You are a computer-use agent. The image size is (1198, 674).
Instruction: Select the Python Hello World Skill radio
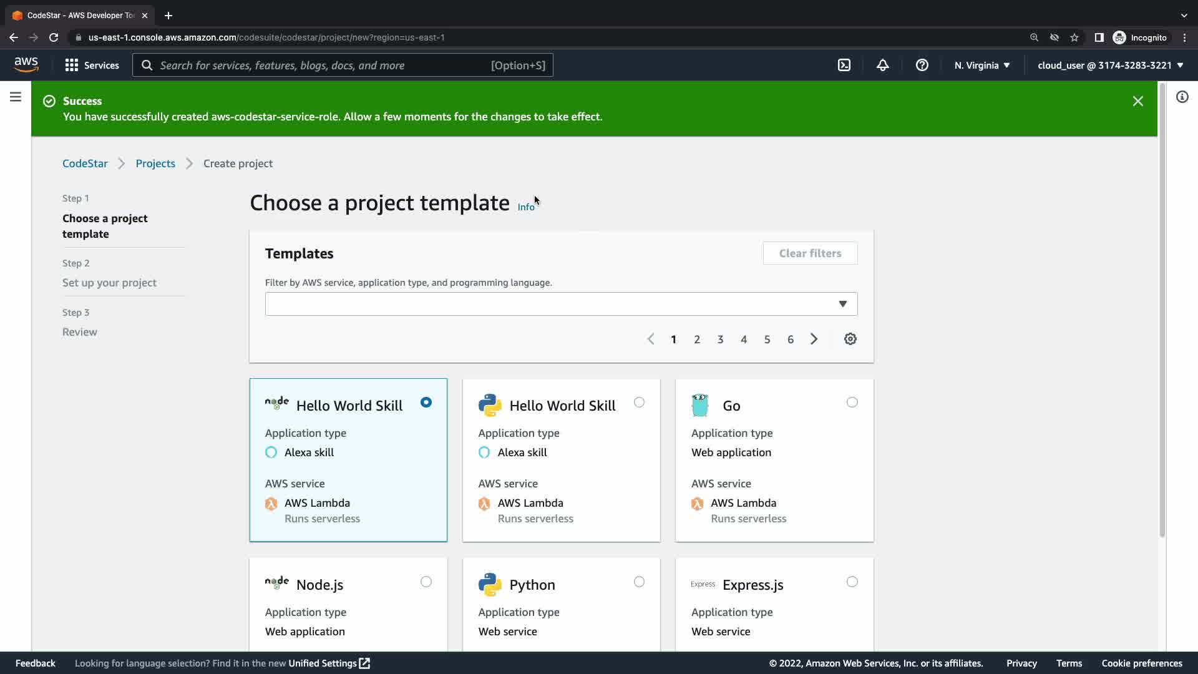(639, 403)
